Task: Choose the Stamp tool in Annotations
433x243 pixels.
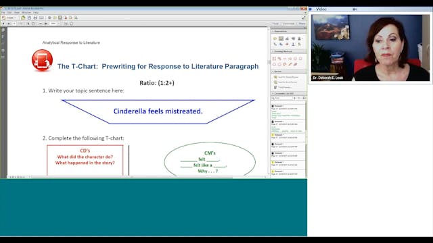Action: pyautogui.click(x=299, y=38)
